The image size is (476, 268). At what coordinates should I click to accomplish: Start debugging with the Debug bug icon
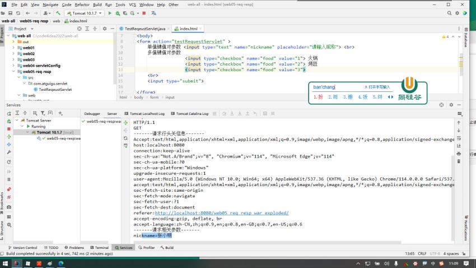(x=117, y=12)
